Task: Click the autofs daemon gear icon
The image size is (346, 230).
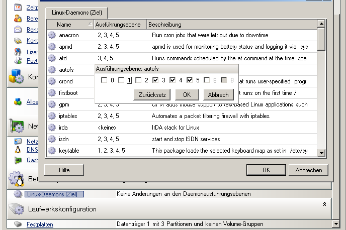Action: pyautogui.click(x=52, y=70)
